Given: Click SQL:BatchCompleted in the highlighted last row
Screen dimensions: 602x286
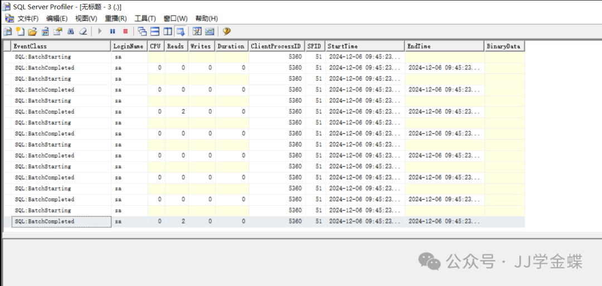Looking at the screenshot, I should [x=45, y=221].
